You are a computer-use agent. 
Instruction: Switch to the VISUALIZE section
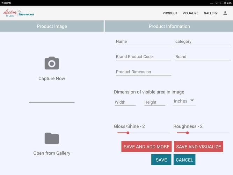(190, 13)
